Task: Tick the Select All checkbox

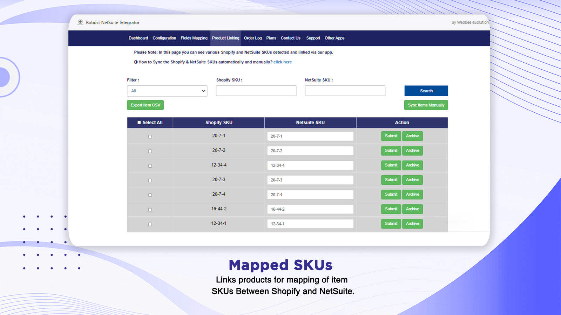Action: pos(139,122)
